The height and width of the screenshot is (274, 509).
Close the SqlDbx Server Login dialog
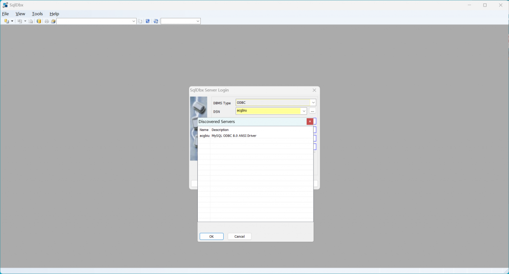tap(314, 90)
